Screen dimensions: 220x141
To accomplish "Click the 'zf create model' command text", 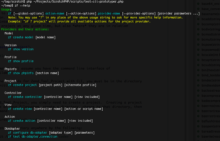I will (21, 37).
